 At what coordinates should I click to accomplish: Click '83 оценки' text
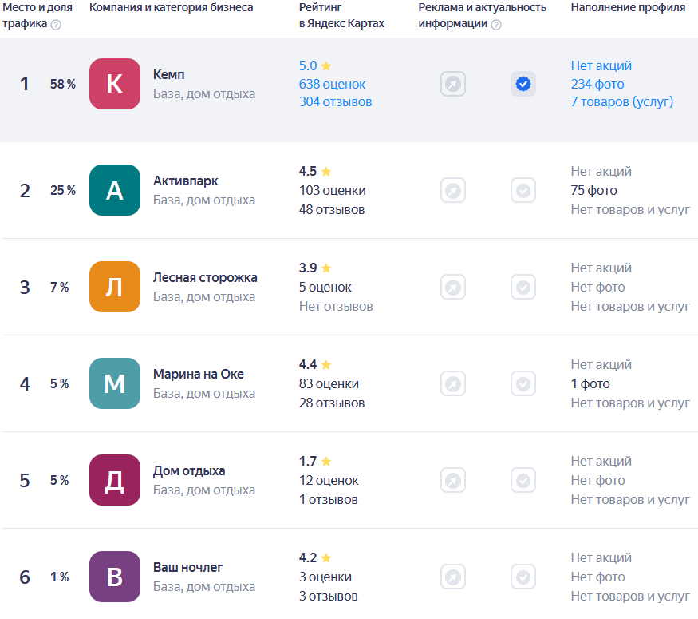click(329, 384)
